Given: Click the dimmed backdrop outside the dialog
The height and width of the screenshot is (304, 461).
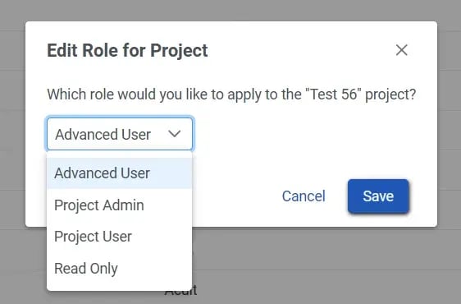Looking at the screenshot, I should 323,265.
